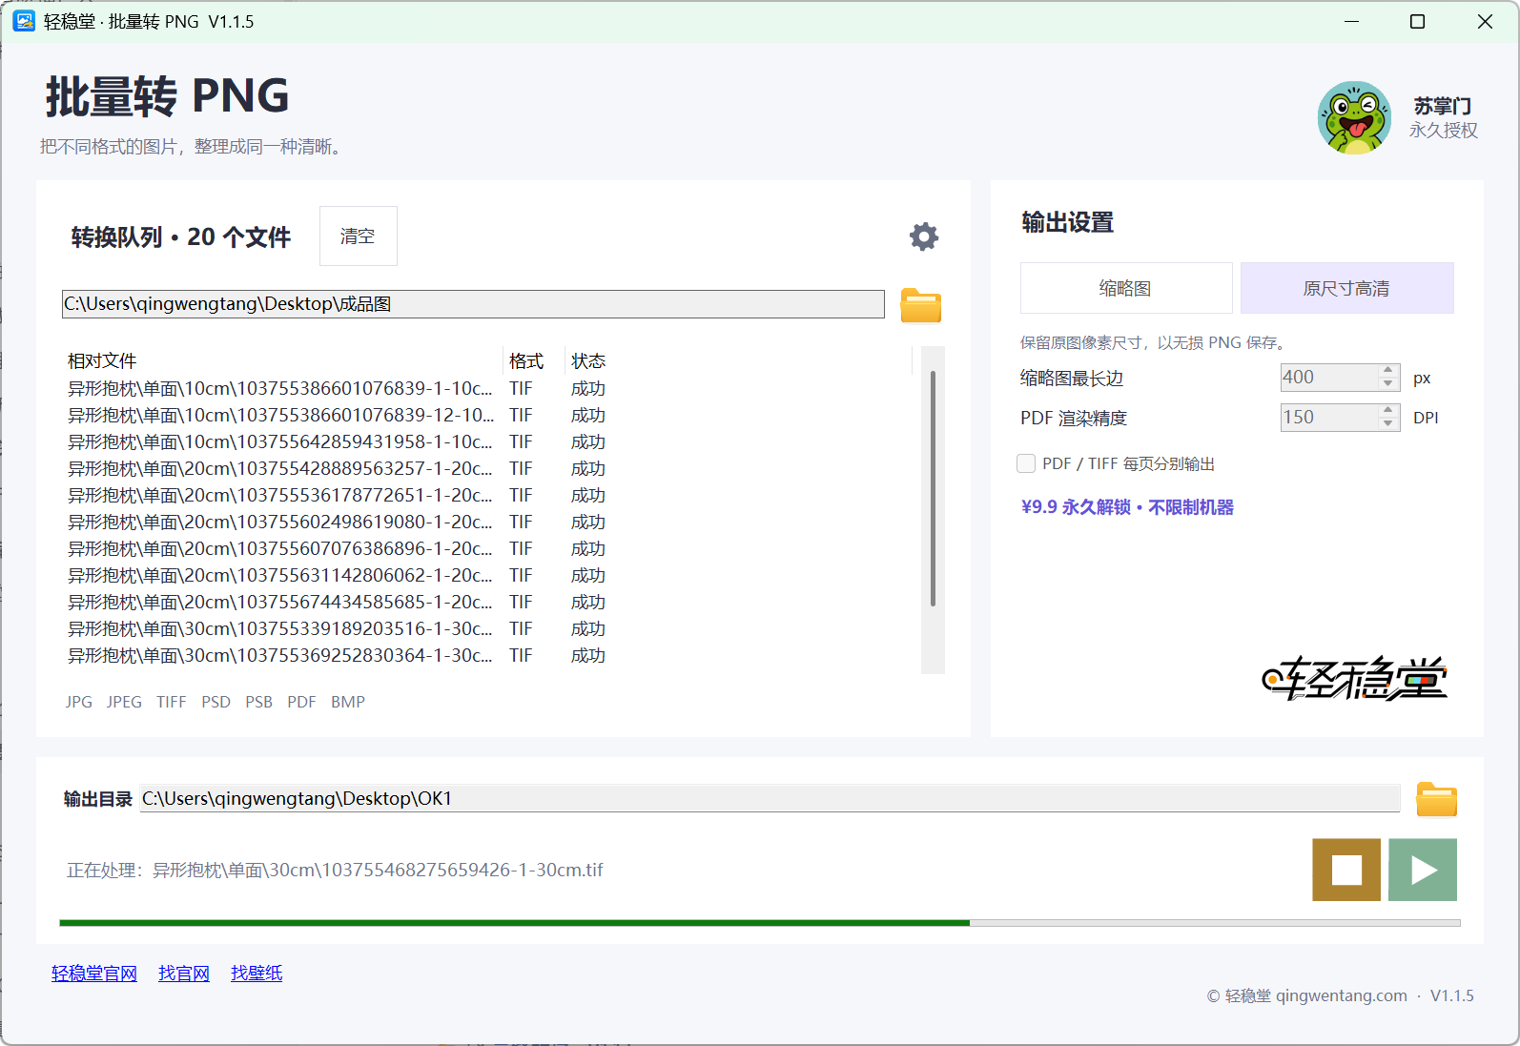The image size is (1520, 1046).
Task: Select 原尺寸高清 output mode
Action: tap(1346, 288)
